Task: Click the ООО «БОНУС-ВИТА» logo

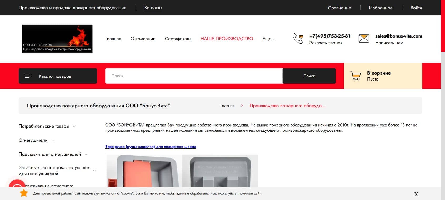Action: 57,39
